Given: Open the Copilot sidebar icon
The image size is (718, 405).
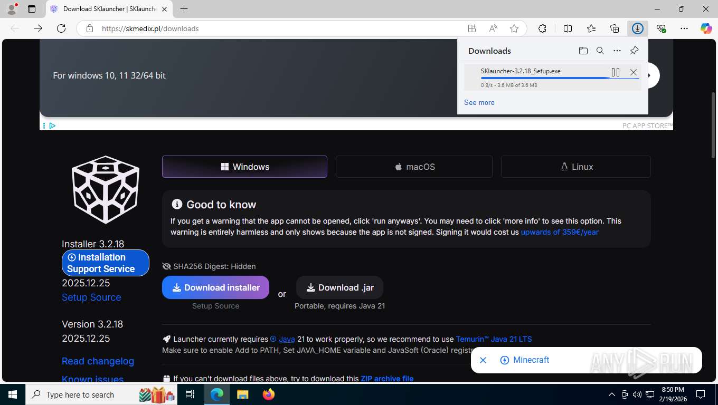Looking at the screenshot, I should 706,28.
